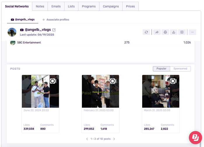204x147 pixels.
Task: Toggle posts filter to Sponsored
Action: click(180, 69)
